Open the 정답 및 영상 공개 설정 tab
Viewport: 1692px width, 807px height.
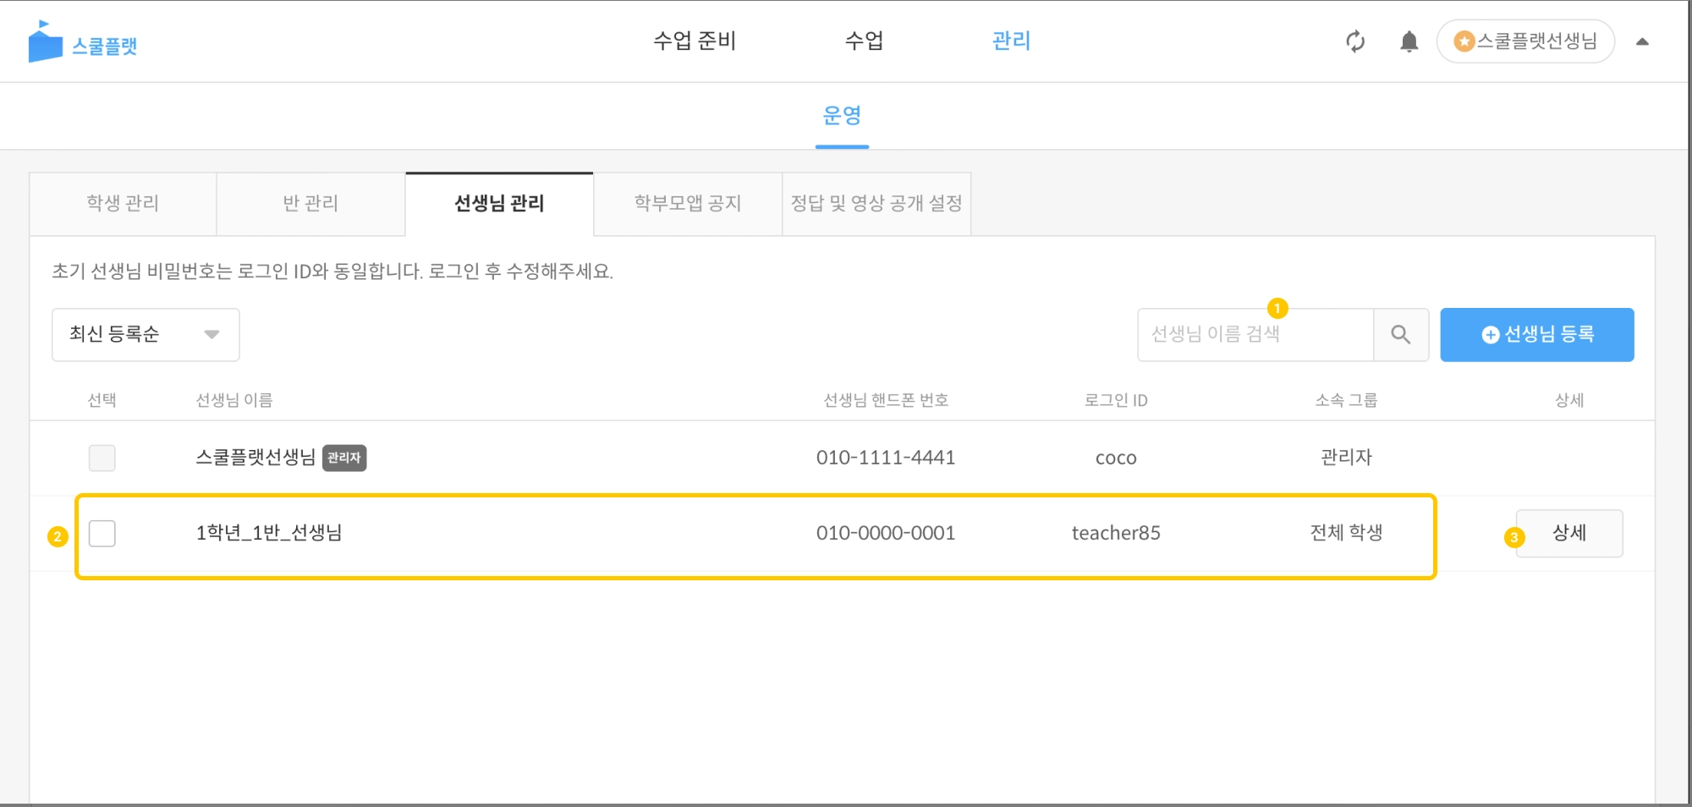coord(876,204)
